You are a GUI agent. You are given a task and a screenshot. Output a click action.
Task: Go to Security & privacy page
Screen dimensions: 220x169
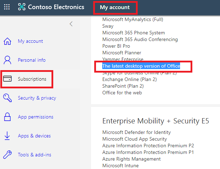pos(37,98)
